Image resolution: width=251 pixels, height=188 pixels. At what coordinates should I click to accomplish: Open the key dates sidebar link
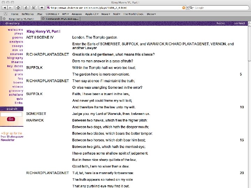15,66
